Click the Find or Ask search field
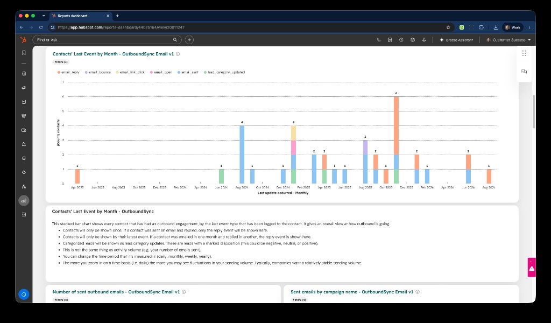The image size is (551, 323). [x=107, y=40]
